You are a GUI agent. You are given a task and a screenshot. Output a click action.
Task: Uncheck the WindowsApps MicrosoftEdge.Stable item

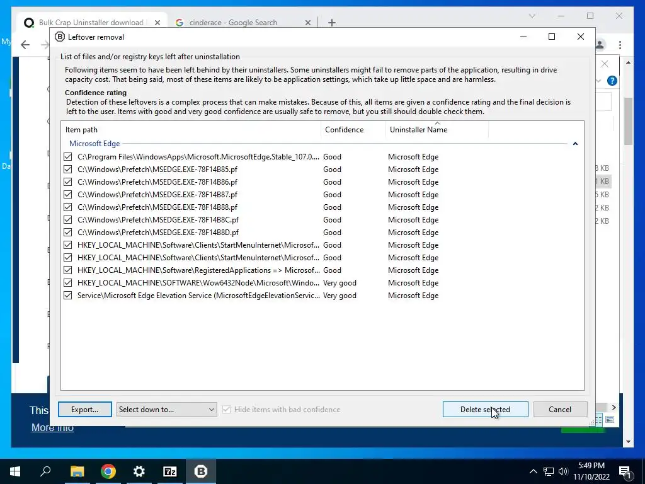click(x=68, y=157)
